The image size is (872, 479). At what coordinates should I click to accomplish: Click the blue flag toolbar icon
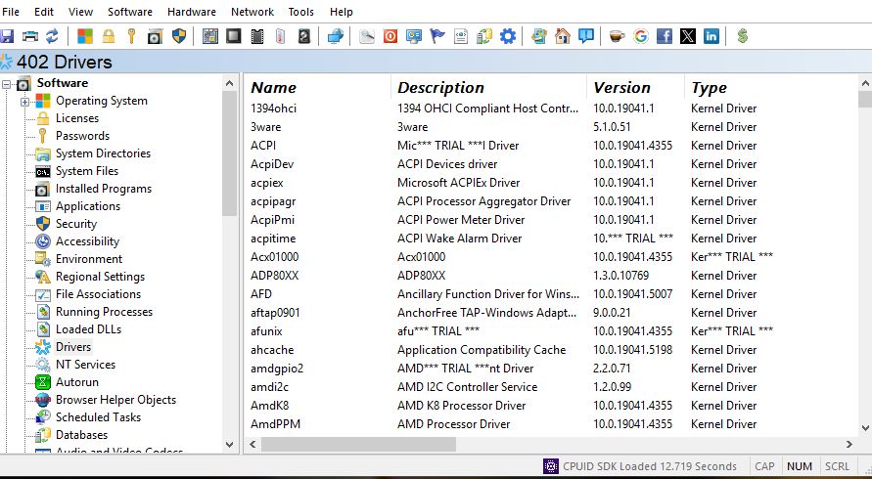pyautogui.click(x=437, y=37)
